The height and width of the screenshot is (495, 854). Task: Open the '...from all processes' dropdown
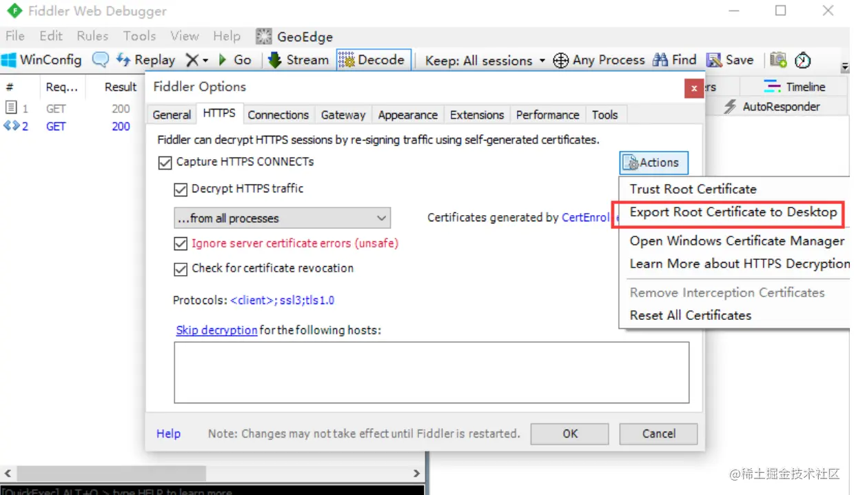tap(282, 218)
